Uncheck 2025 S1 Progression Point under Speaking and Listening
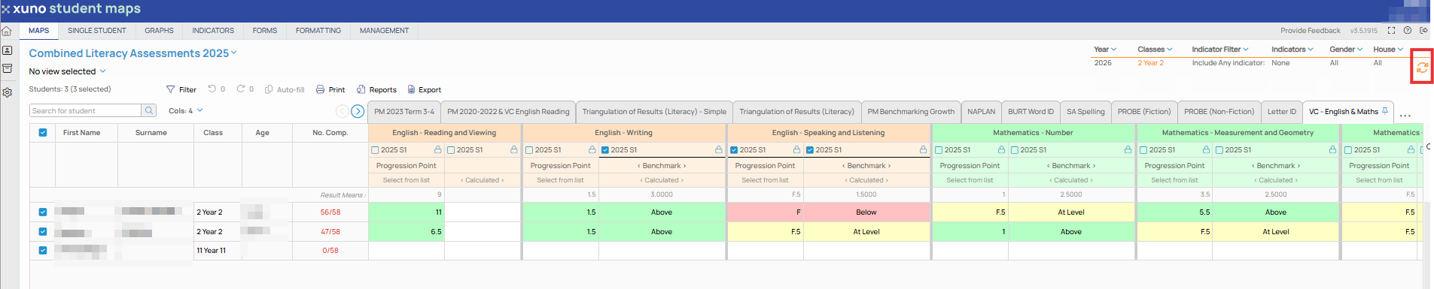This screenshot has height=289, width=1434. coord(734,150)
